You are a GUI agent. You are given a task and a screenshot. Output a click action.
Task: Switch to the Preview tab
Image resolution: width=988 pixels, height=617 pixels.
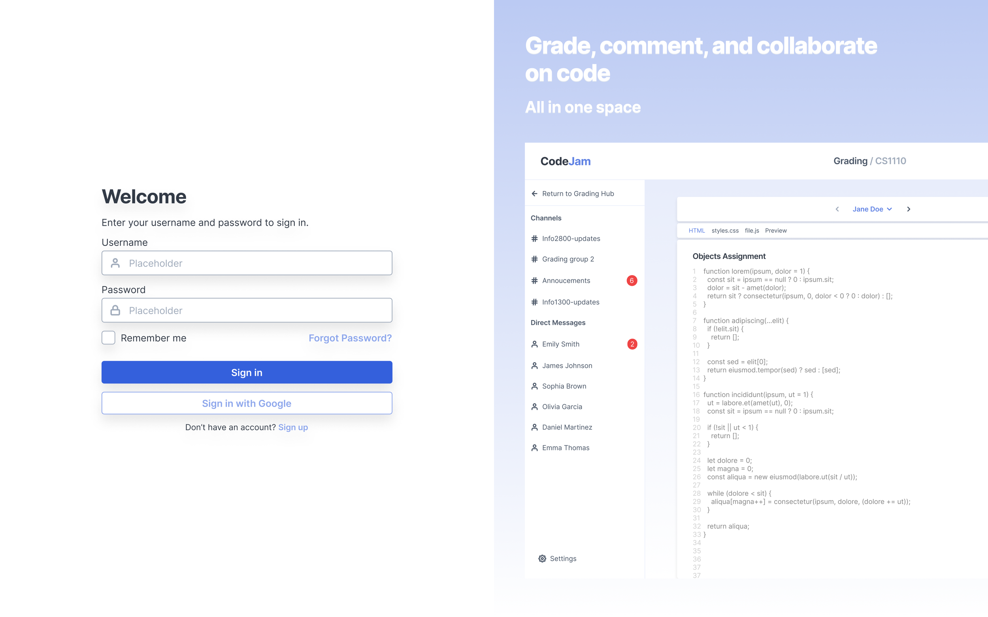[776, 231]
